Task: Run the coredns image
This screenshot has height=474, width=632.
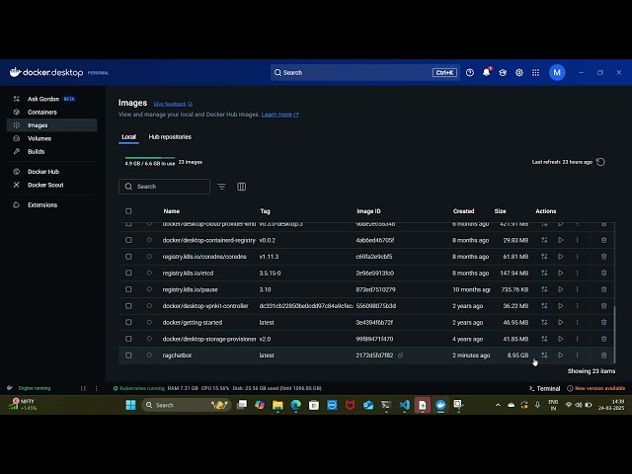Action: coord(561,257)
